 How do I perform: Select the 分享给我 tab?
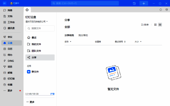69,35
